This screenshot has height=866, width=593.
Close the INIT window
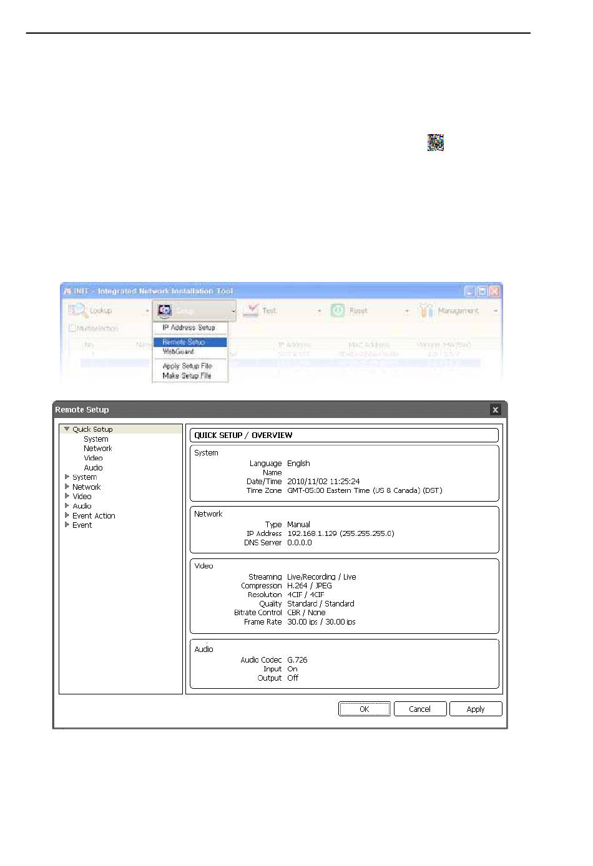494,291
